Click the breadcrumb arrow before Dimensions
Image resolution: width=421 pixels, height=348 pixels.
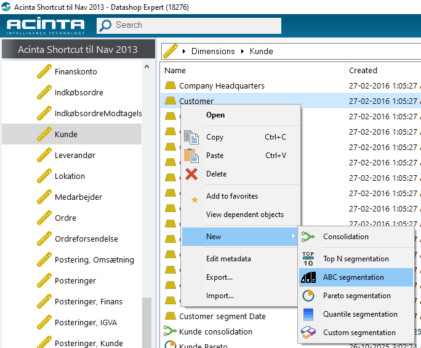click(184, 51)
